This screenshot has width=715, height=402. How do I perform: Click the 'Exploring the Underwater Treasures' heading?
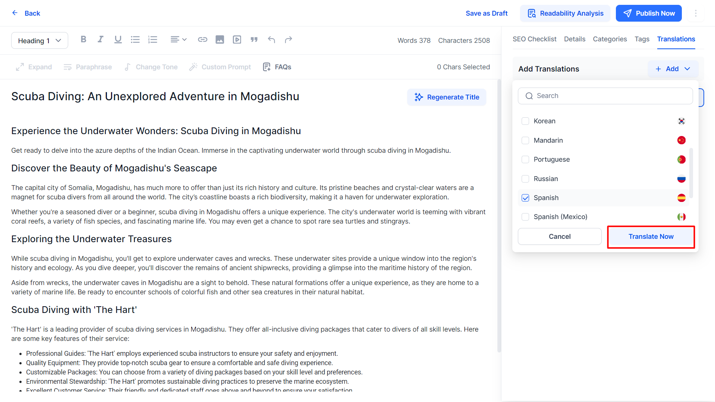(x=91, y=239)
